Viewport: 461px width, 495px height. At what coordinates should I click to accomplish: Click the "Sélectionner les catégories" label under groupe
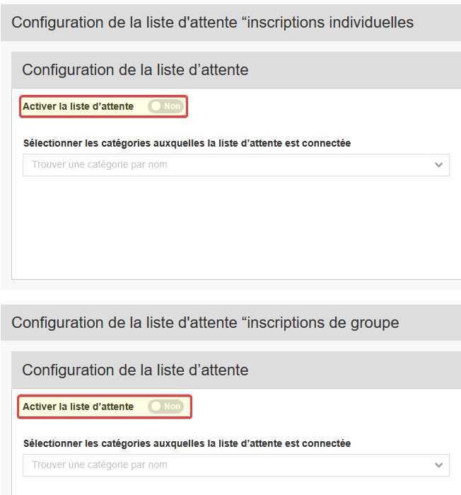pyautogui.click(x=187, y=443)
